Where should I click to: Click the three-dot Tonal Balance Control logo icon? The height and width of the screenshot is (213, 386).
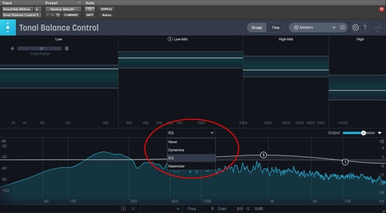(x=8, y=28)
